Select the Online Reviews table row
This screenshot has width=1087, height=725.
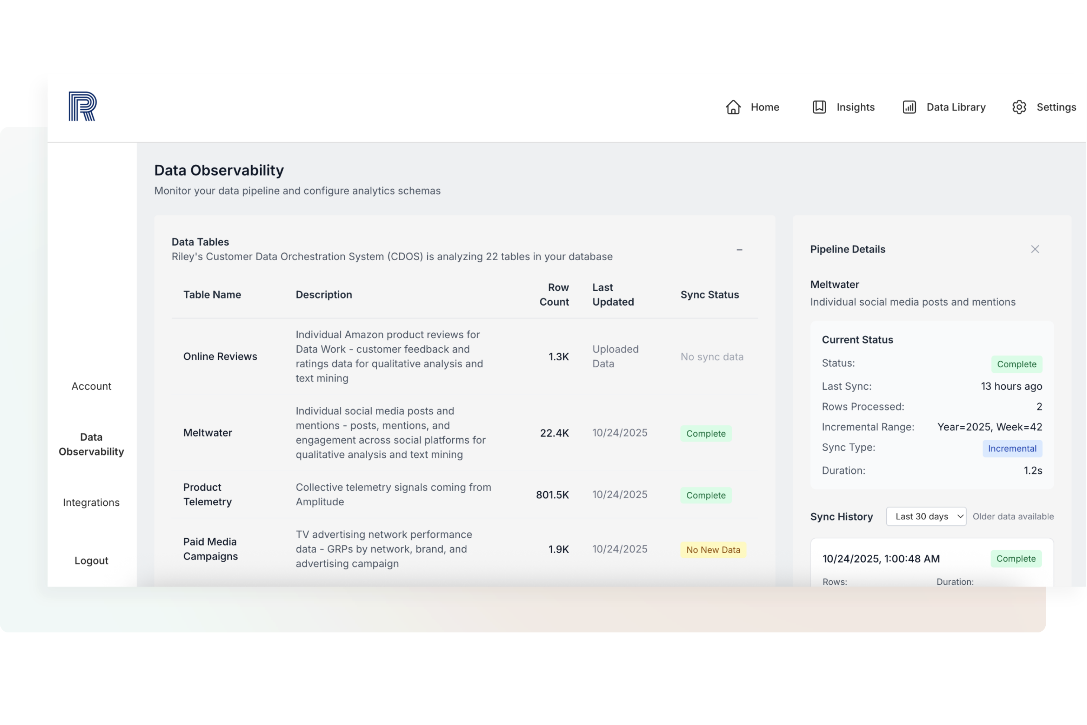point(220,357)
